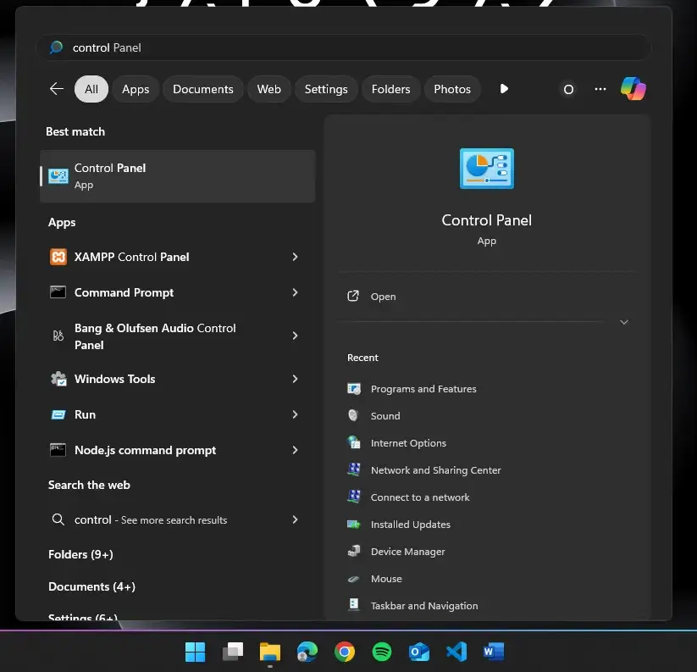
Task: Switch to the Web filter tab
Action: coord(269,89)
